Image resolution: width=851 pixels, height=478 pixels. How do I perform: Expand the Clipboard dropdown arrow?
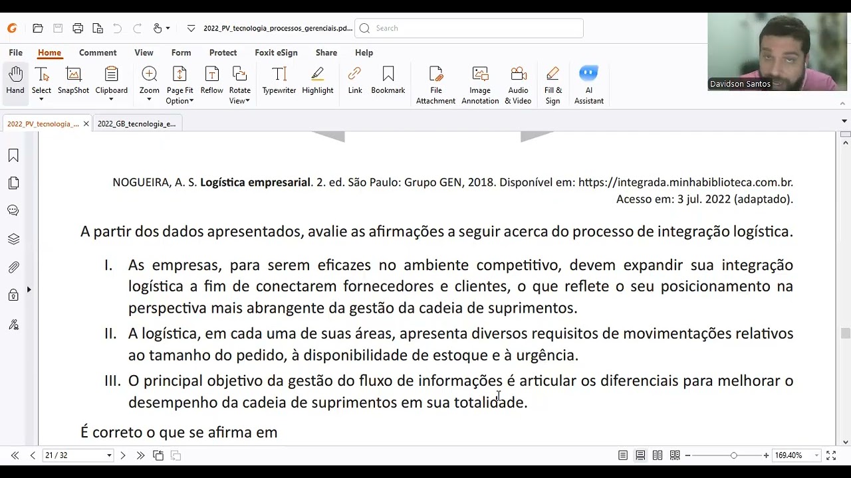pyautogui.click(x=111, y=100)
